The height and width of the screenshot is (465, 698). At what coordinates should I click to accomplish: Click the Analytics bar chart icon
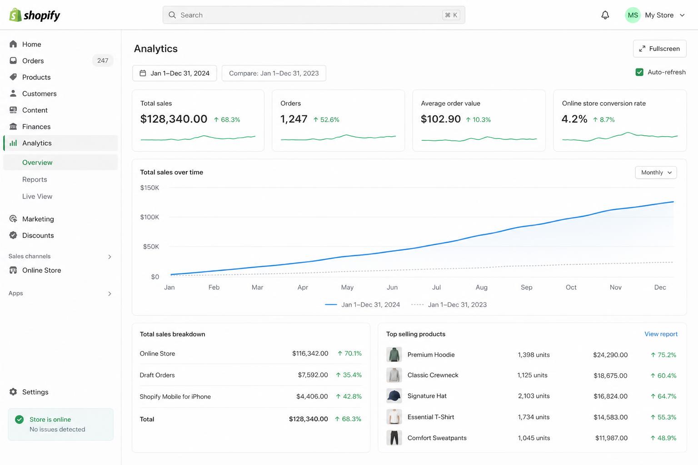click(x=13, y=143)
